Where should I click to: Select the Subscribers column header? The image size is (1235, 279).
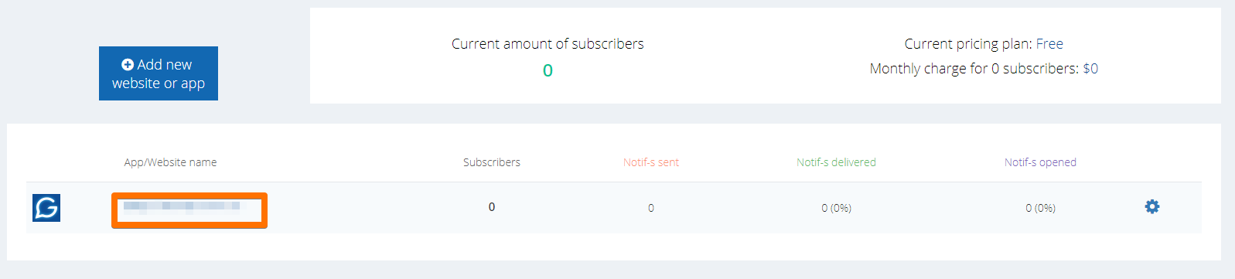point(492,162)
